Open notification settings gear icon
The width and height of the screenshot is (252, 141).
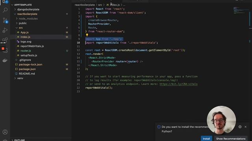(240, 127)
